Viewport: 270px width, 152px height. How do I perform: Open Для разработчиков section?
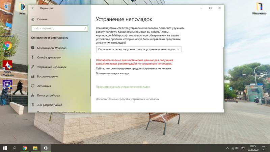(x=50, y=105)
